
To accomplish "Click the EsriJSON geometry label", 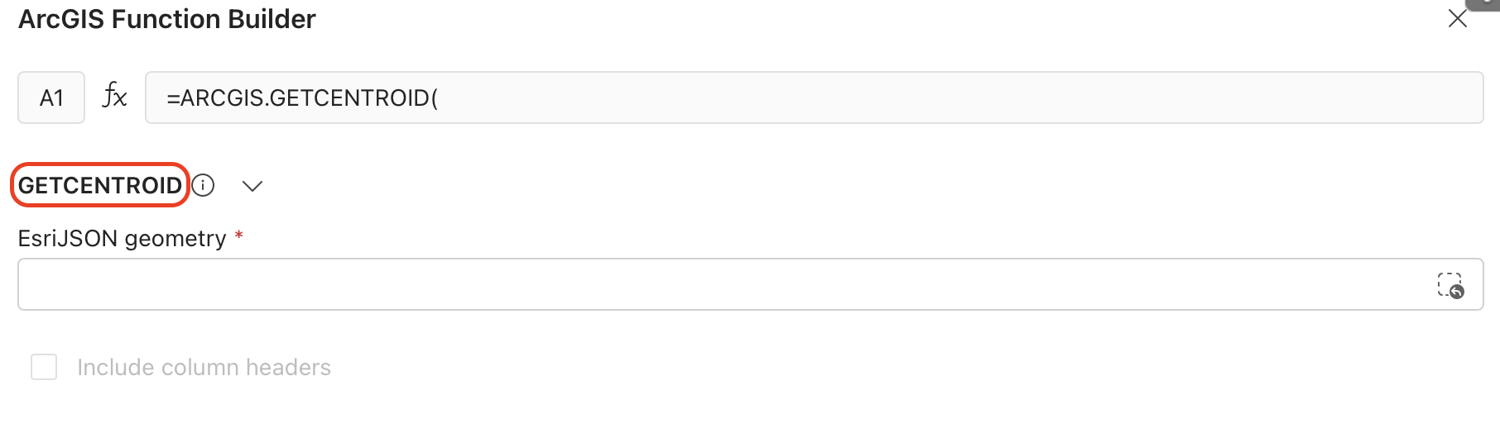I will click(x=122, y=239).
